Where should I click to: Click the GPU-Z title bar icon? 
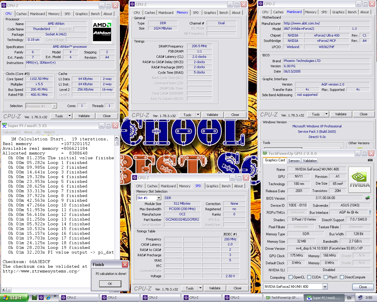click(x=265, y=153)
